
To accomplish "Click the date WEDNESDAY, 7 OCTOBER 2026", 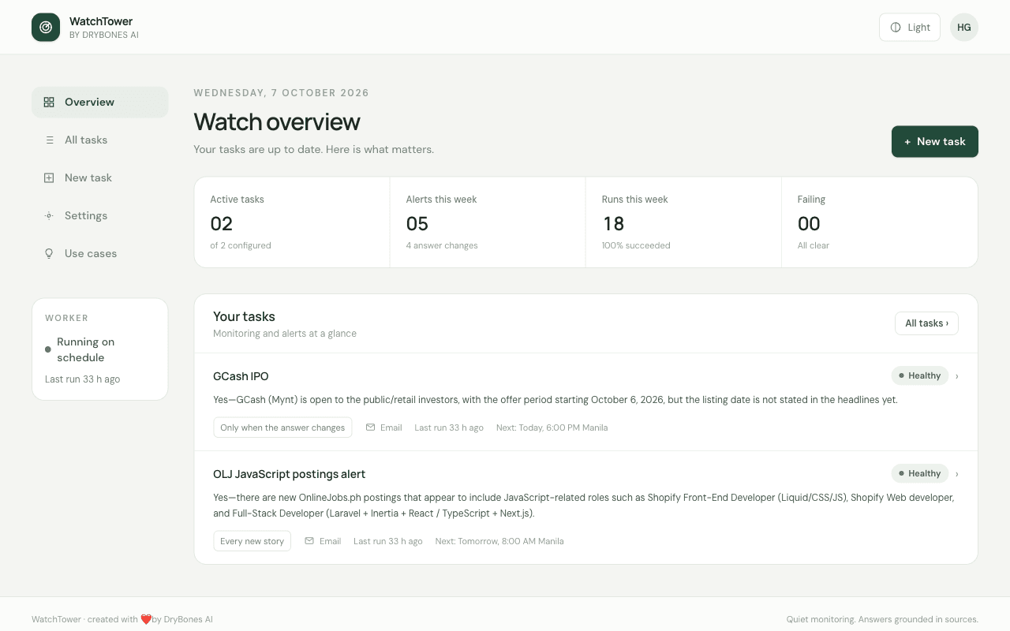I will click(x=282, y=93).
